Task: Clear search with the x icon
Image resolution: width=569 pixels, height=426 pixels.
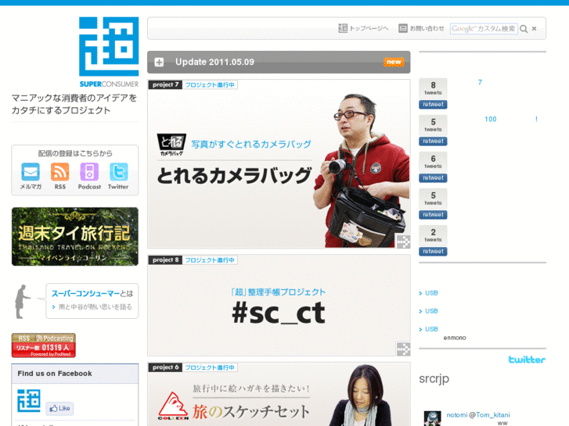Action: [534, 29]
